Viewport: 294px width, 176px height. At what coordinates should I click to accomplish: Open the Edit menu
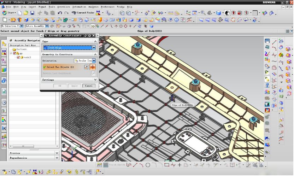(16, 7)
